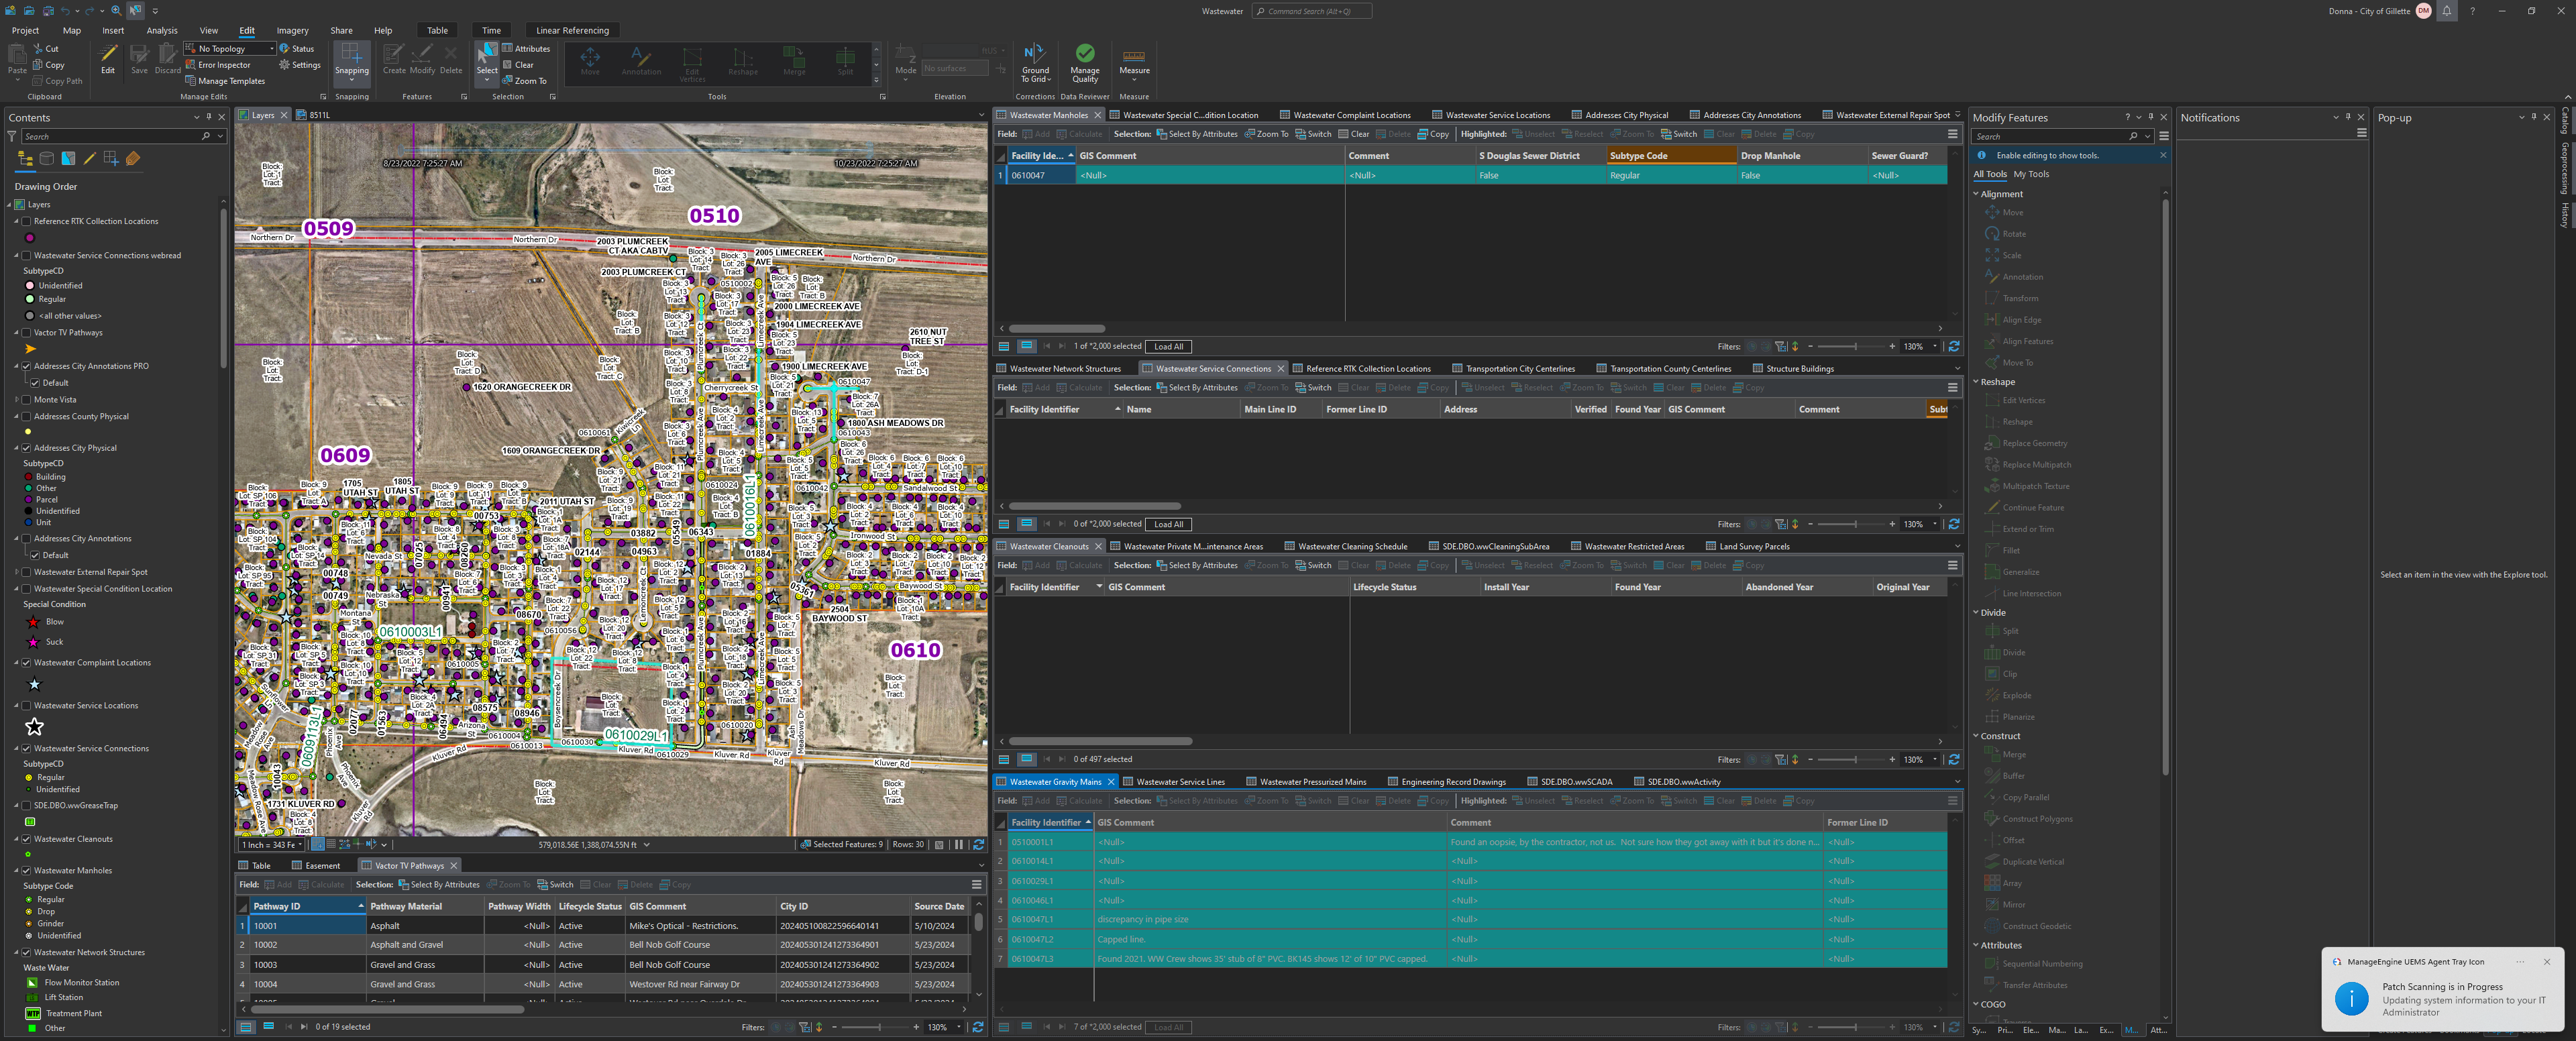
Task: Switch Contents to List By Editing
Action: click(x=89, y=159)
